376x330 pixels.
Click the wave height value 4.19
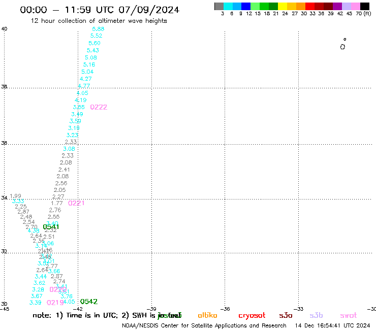tap(81, 100)
